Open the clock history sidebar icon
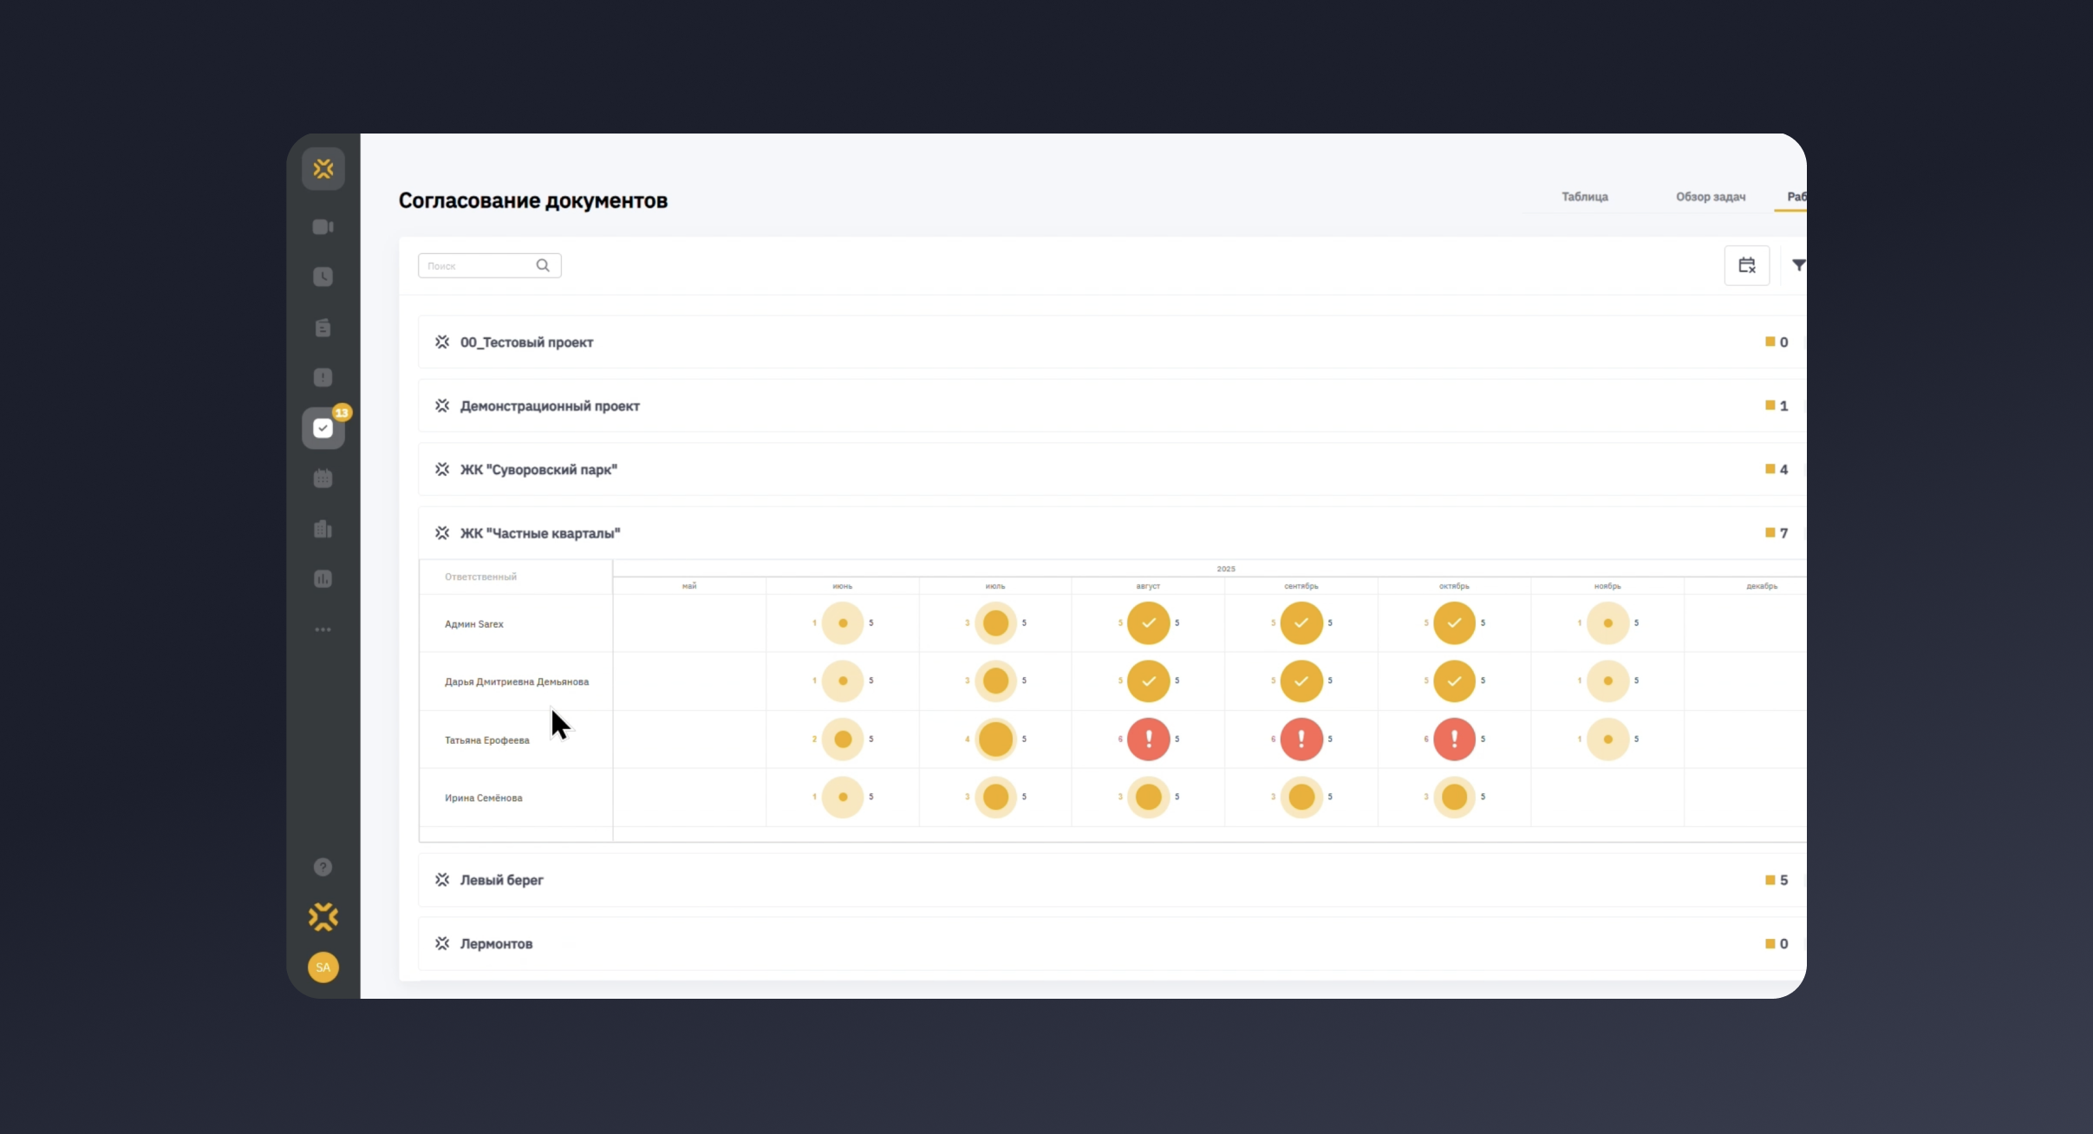 pyautogui.click(x=323, y=277)
